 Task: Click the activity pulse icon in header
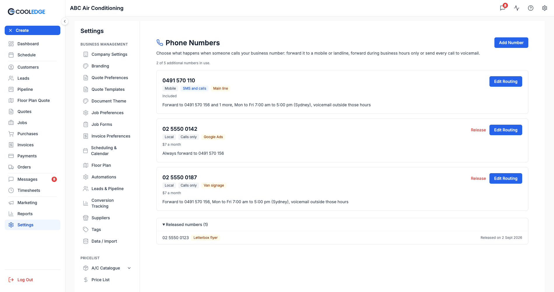[517, 8]
